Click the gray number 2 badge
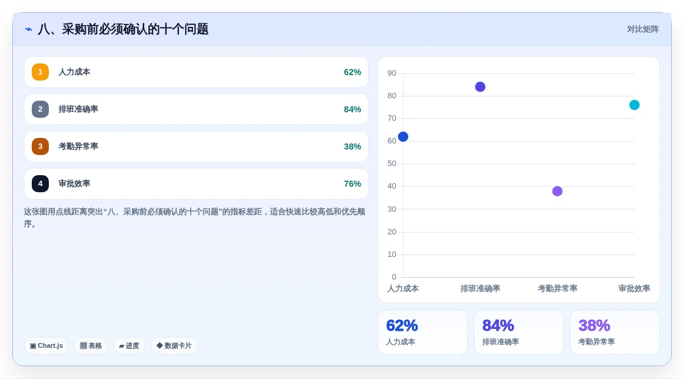This screenshot has width=684, height=379. click(x=40, y=109)
